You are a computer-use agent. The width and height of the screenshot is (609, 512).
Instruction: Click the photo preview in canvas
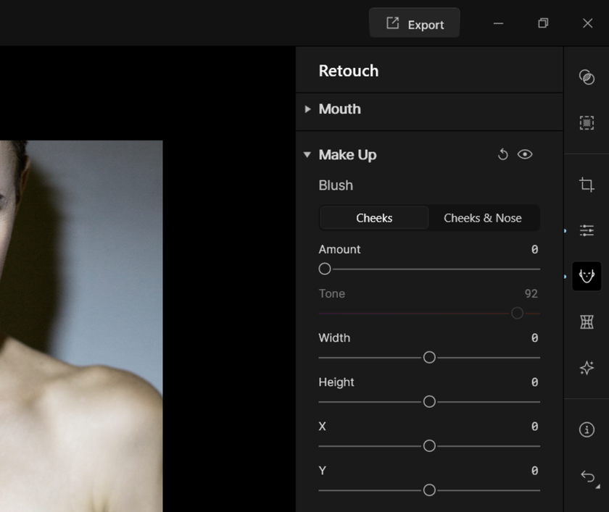tap(81, 326)
